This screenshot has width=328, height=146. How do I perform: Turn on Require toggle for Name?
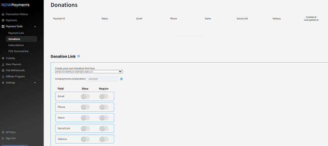point(104,118)
